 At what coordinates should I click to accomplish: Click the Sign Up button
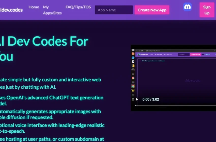tap(207, 10)
